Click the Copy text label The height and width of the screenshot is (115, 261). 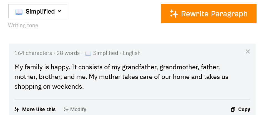tap(244, 109)
